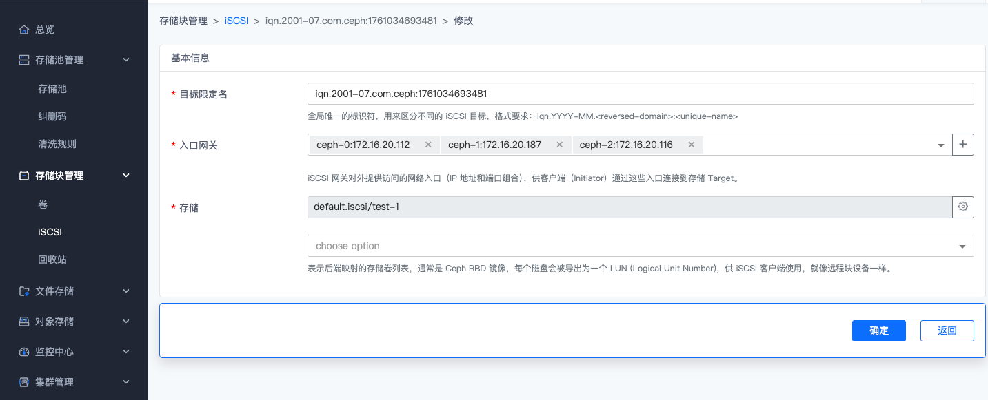
Task: Collapse the 存储池管理 menu chevron
Action: (126, 60)
